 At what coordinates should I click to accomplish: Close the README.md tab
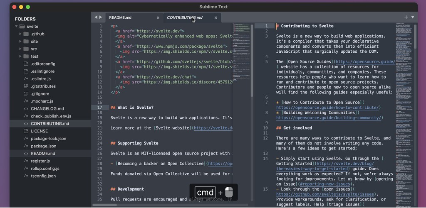tap(158, 17)
